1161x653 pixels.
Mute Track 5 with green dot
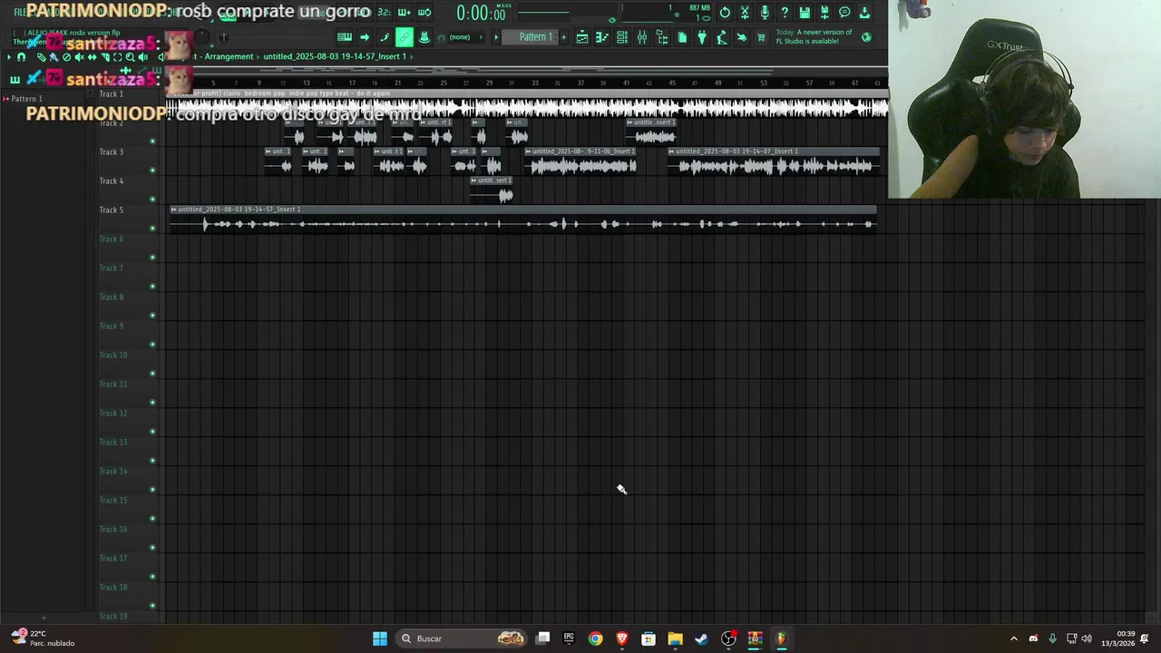[x=152, y=228]
